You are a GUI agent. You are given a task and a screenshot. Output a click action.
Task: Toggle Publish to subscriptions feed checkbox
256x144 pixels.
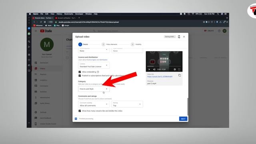(x=80, y=76)
